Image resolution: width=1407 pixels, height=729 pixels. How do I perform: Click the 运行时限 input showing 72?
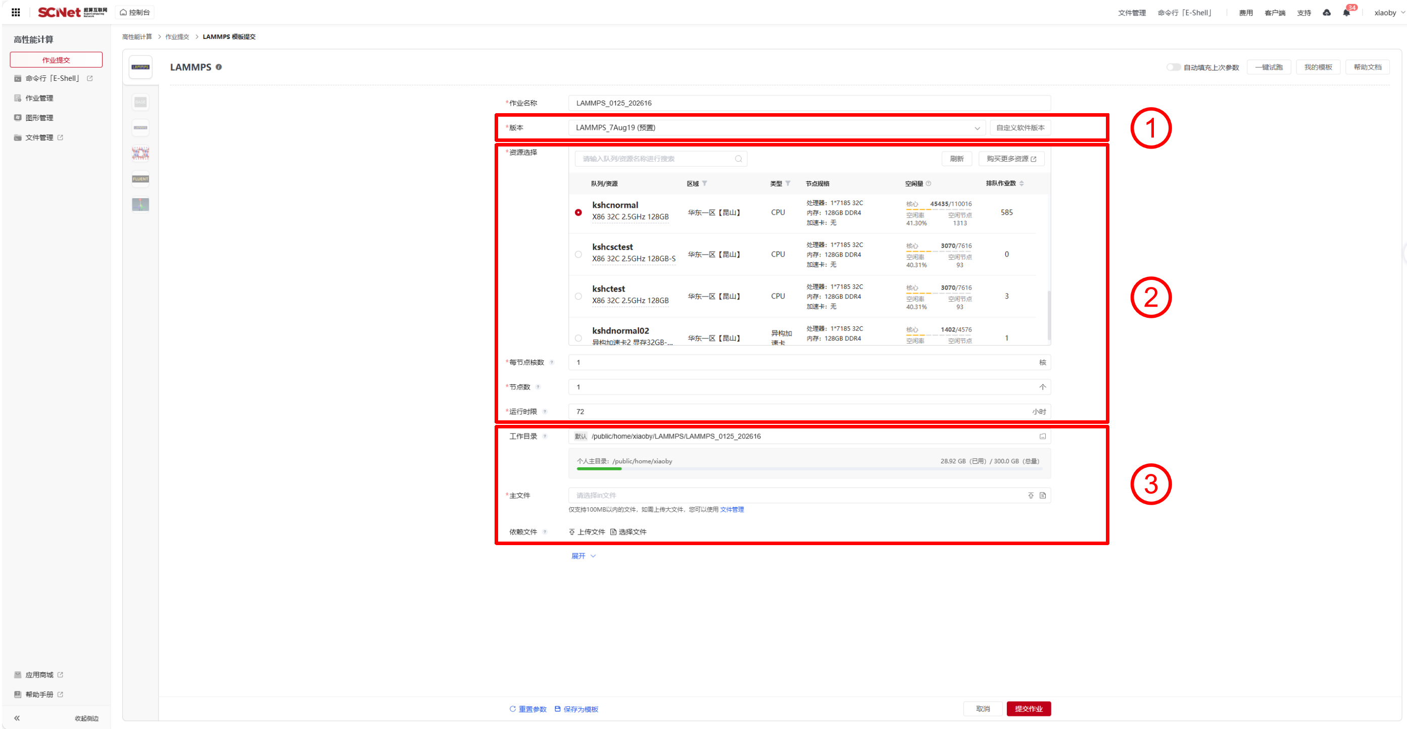[x=809, y=411]
